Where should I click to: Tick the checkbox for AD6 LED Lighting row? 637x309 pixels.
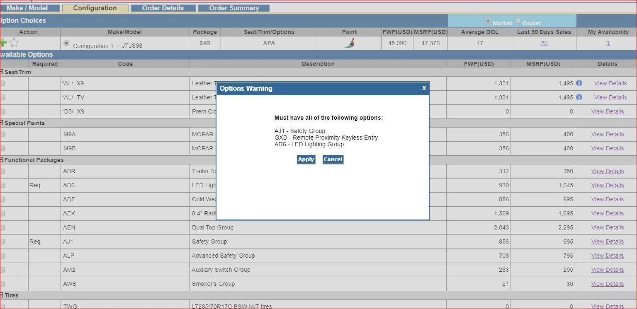pyautogui.click(x=2, y=185)
